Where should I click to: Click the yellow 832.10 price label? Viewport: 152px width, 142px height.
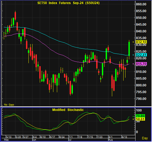point(141,42)
